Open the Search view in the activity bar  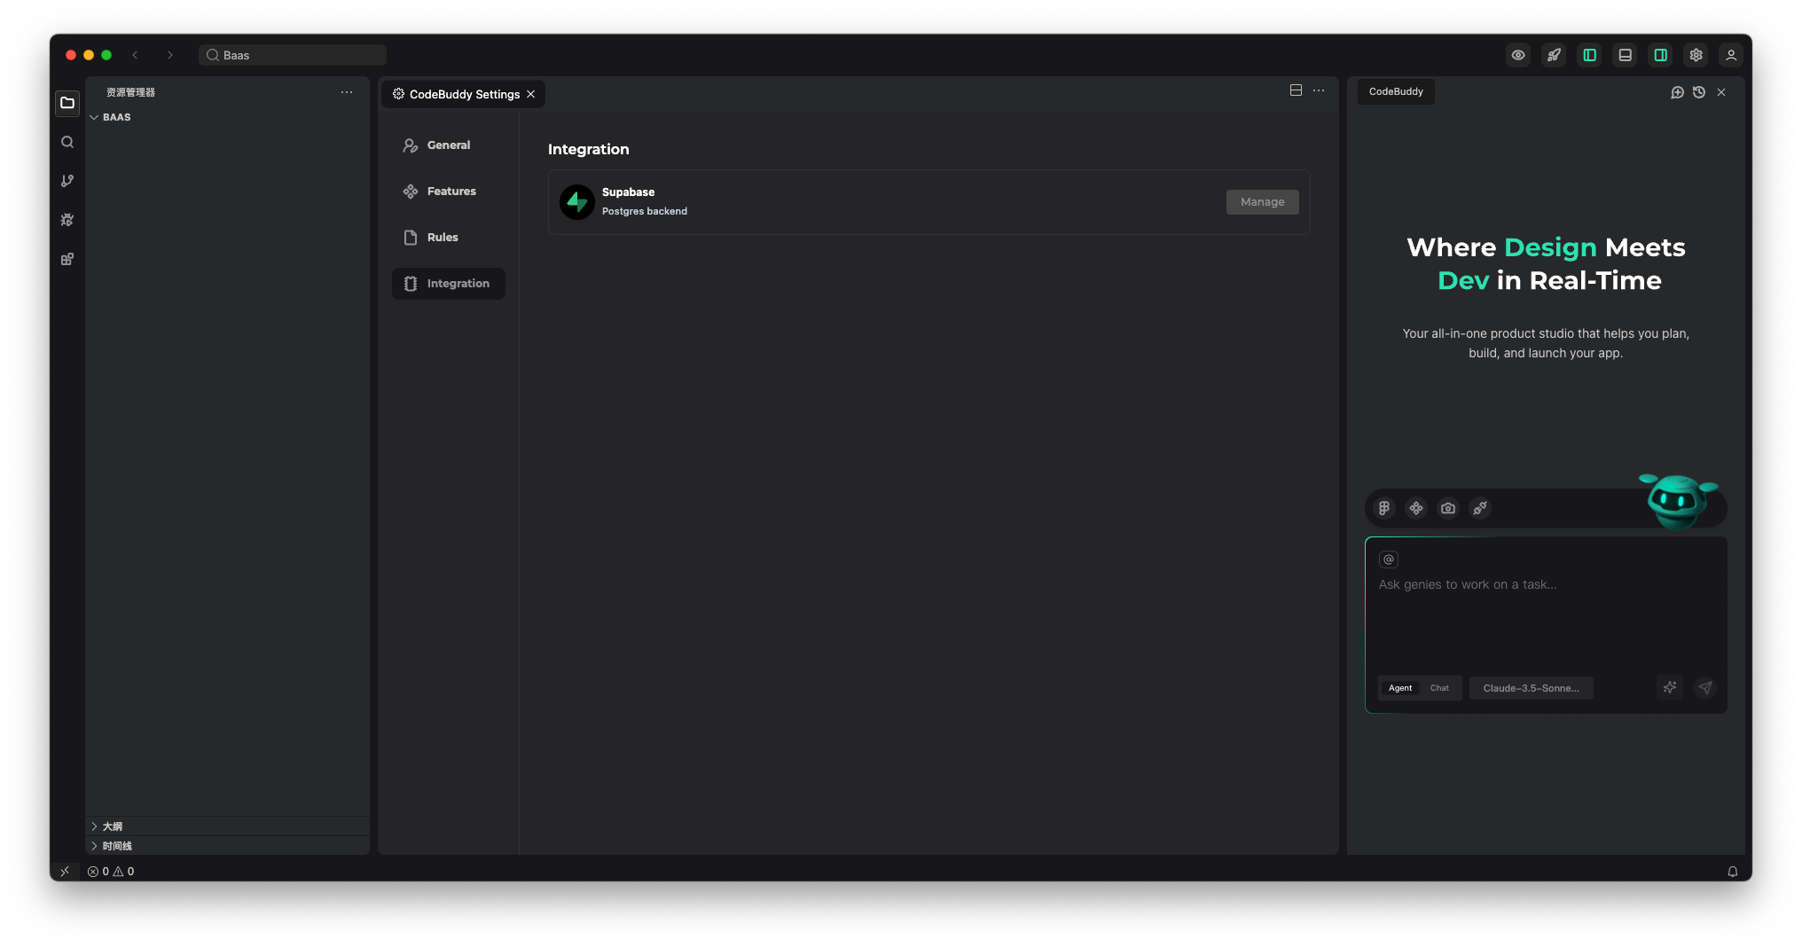click(x=67, y=142)
